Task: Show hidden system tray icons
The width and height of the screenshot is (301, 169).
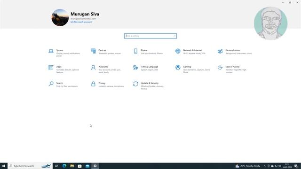Action: 264,166
